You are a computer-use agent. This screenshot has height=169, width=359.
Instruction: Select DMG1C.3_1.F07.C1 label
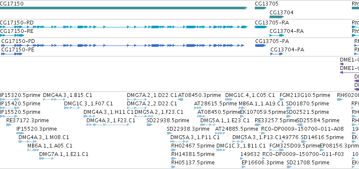click(x=88, y=104)
